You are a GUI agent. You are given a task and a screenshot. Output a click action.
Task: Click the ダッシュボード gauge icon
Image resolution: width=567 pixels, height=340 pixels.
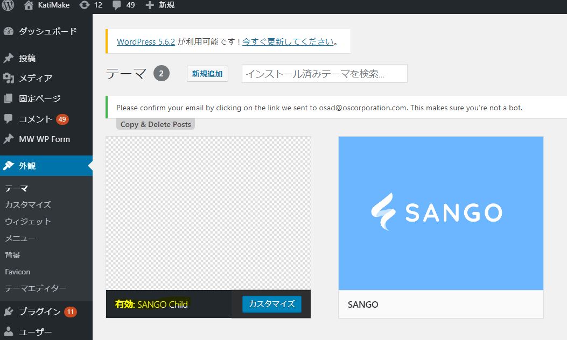[x=8, y=31]
